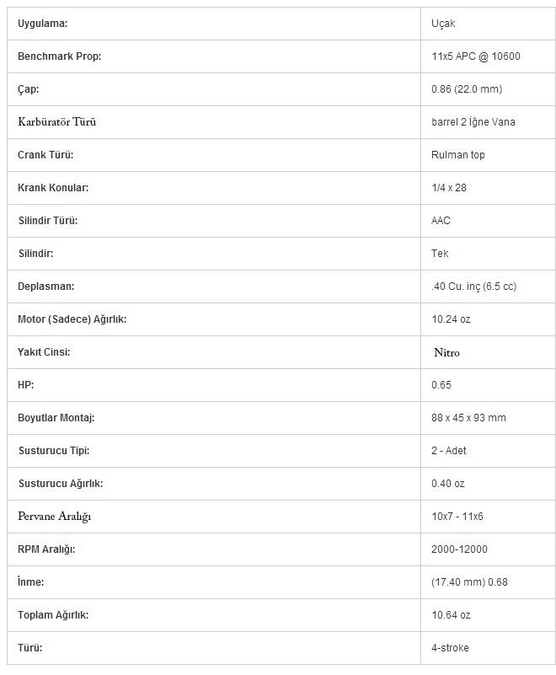The height and width of the screenshot is (675, 556).
Task: Click the 4-stroke type value
Action: (450, 648)
